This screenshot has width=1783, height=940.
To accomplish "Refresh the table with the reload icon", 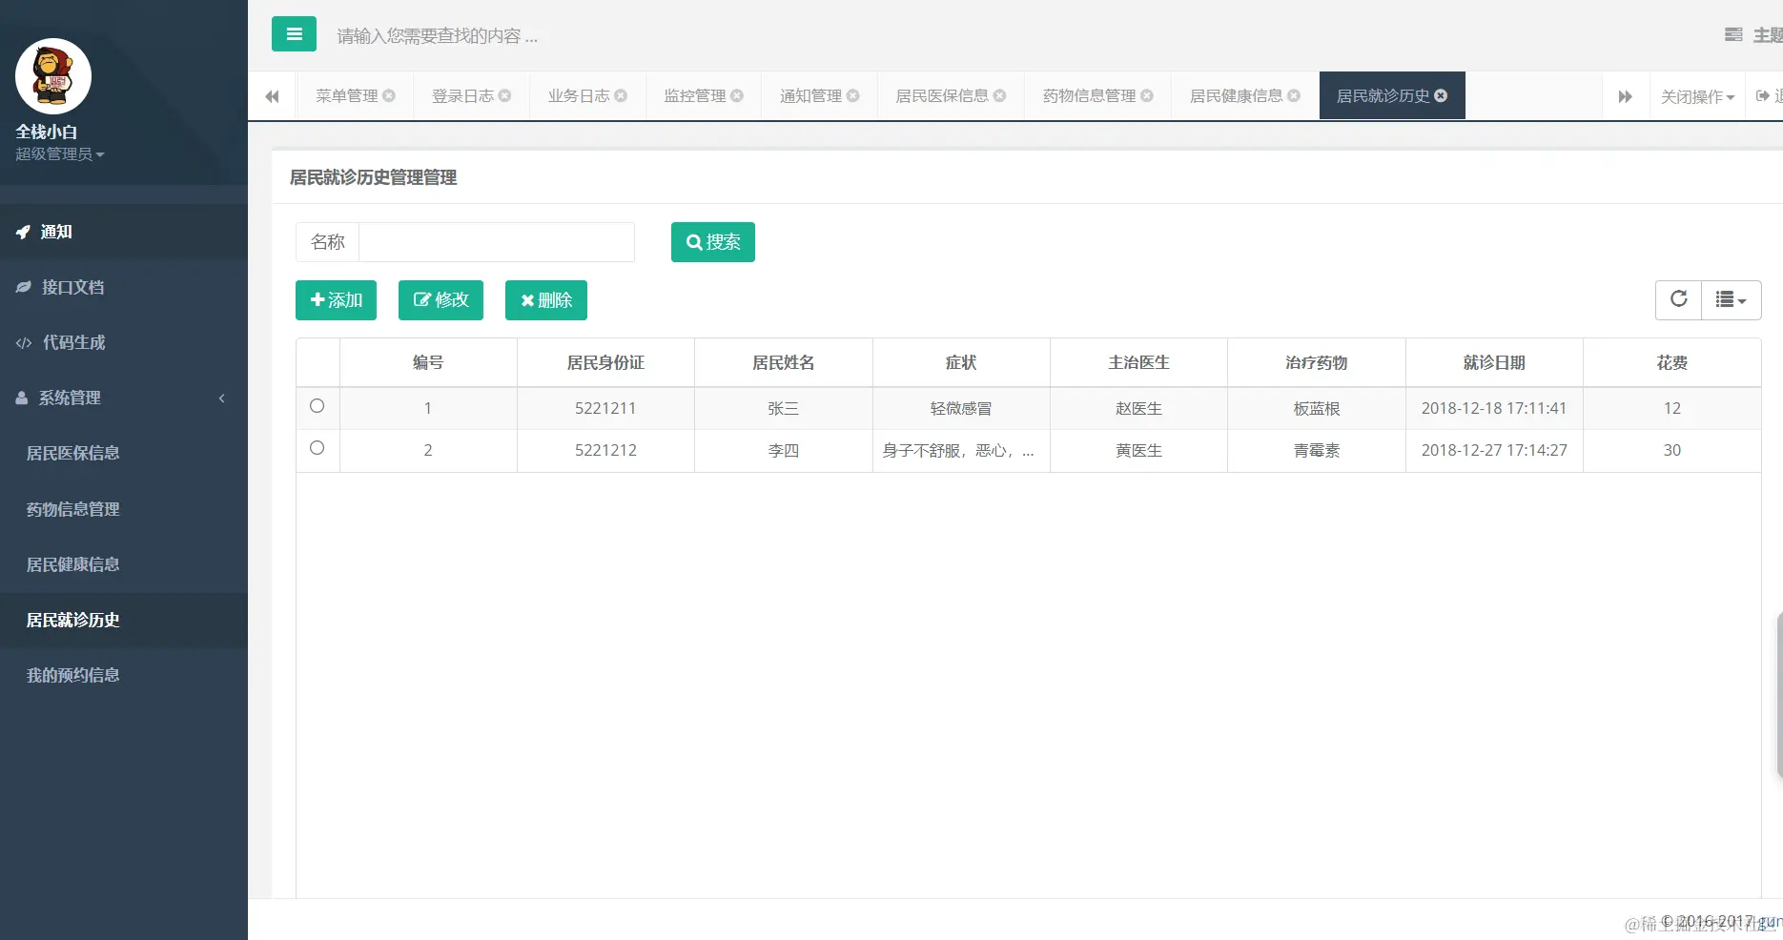I will tap(1679, 299).
